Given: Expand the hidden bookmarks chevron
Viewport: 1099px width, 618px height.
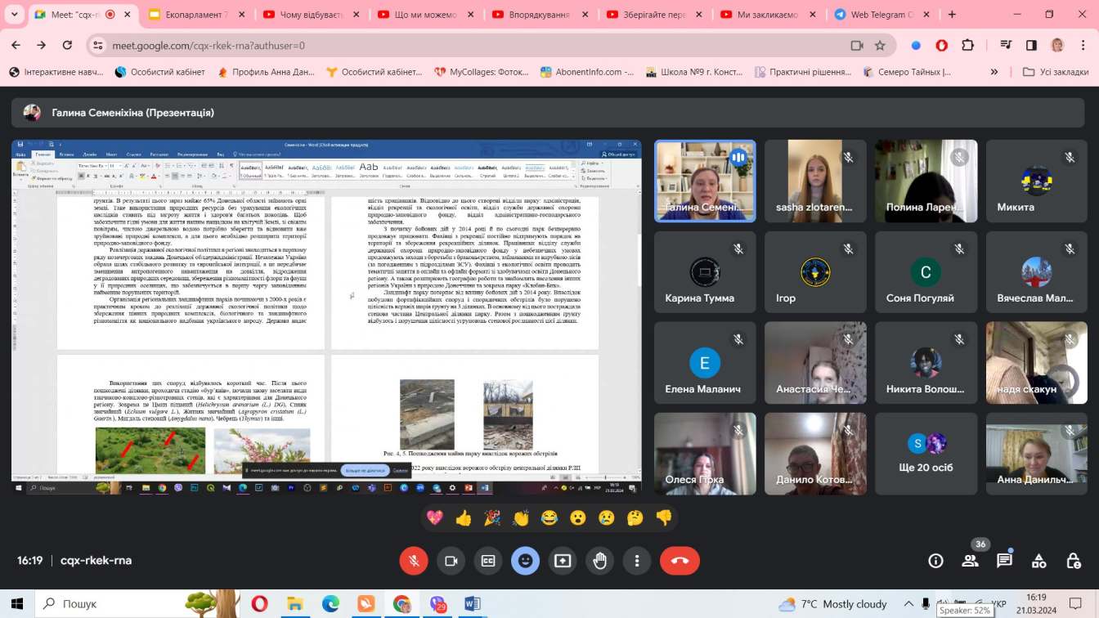Looking at the screenshot, I should point(994,72).
